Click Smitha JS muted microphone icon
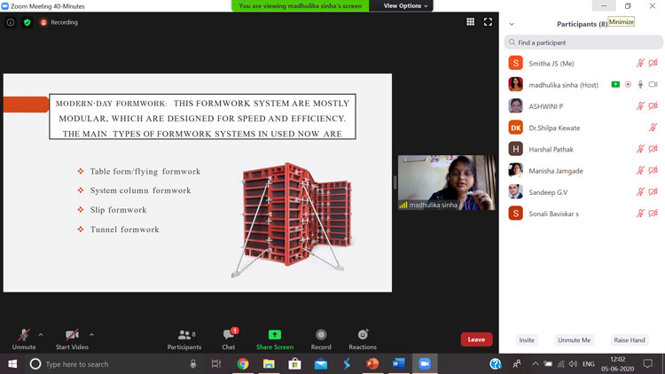This screenshot has height=374, width=665. pos(640,63)
